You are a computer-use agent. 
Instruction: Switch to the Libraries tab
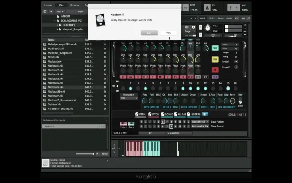tap(48, 5)
